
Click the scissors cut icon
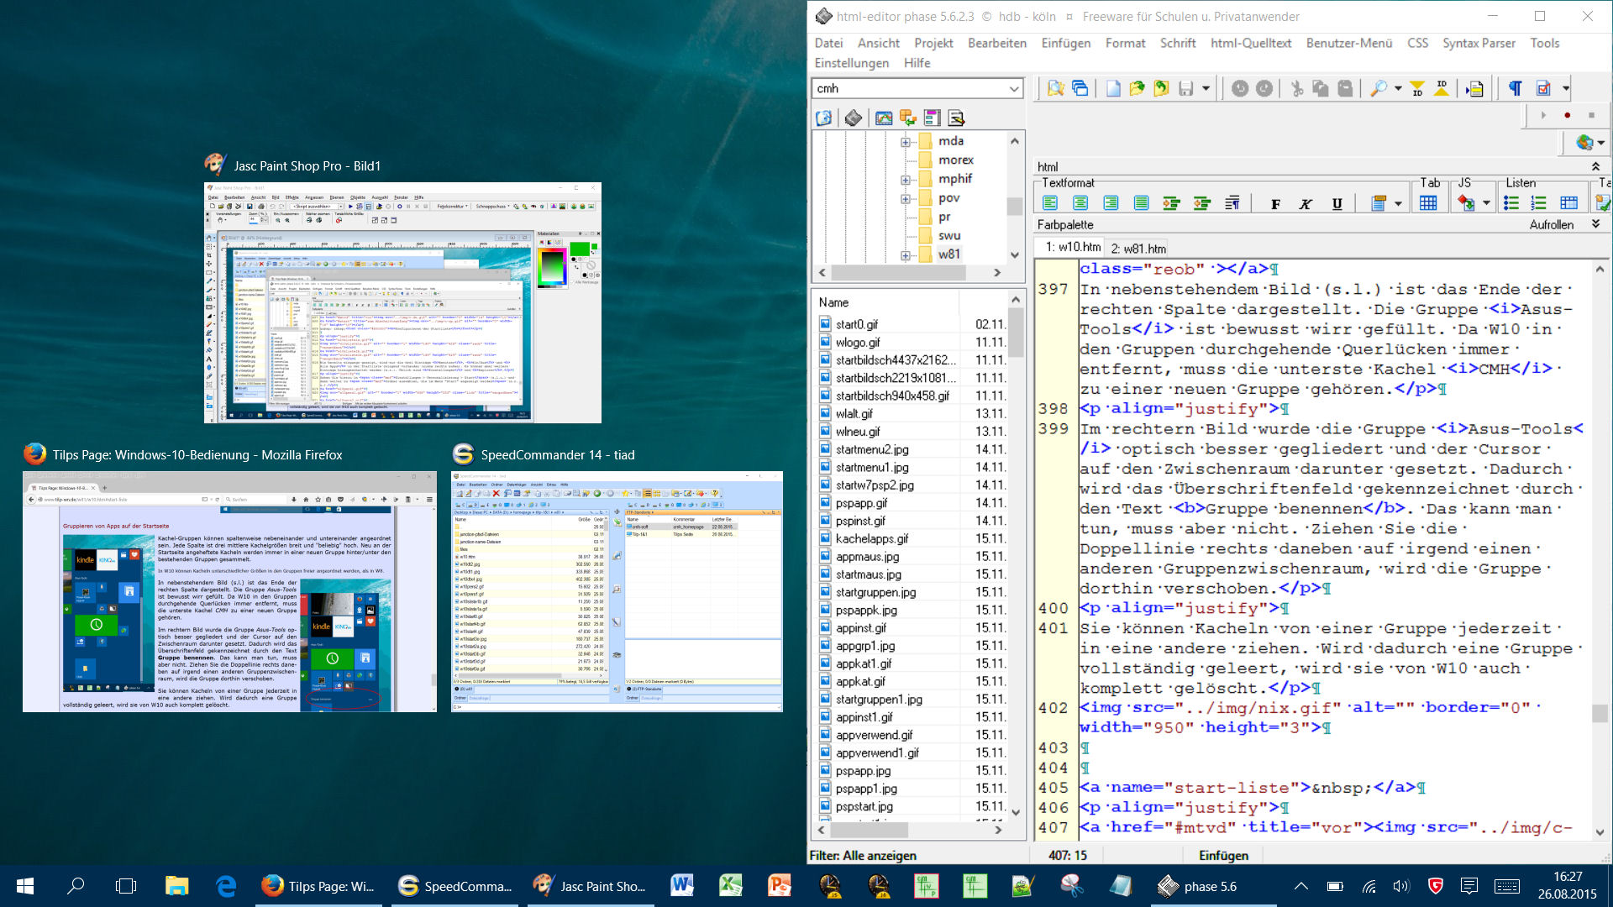[x=1296, y=89]
